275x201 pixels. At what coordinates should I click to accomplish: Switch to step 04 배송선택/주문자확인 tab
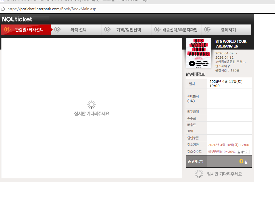tap(176, 30)
